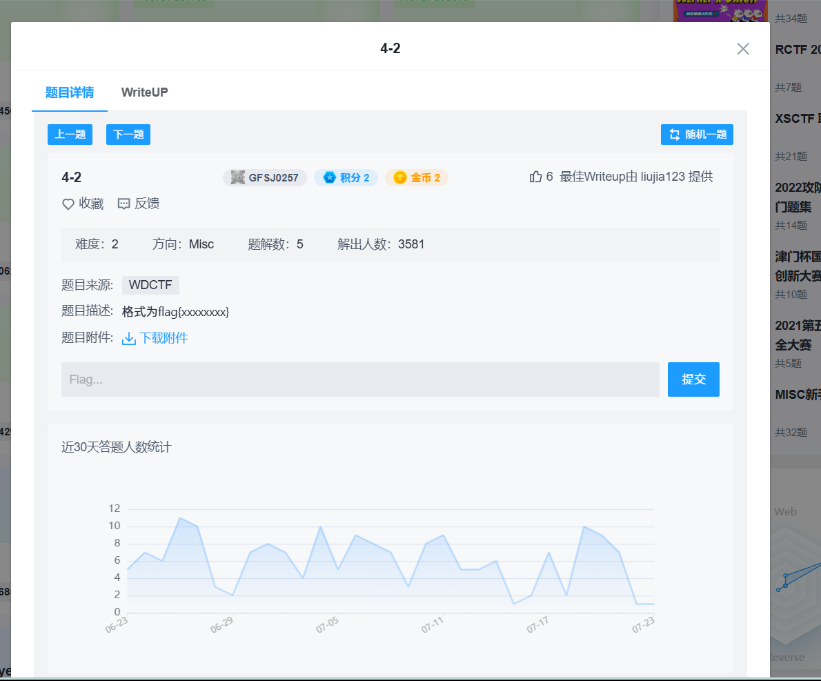This screenshot has height=681, width=821.
Task: Open feedback via the 反馈 speech bubble icon
Action: point(123,204)
